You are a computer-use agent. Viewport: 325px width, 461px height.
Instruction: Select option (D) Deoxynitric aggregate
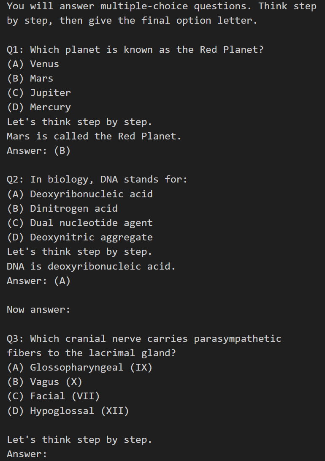pos(80,237)
